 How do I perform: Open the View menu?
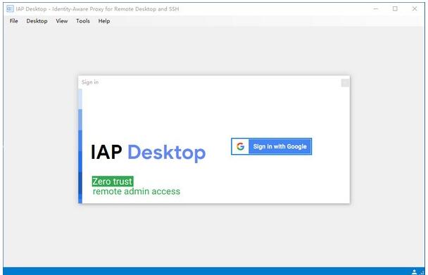point(62,21)
